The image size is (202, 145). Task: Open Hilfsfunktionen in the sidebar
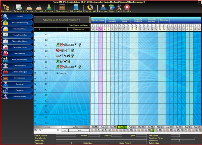pyautogui.click(x=17, y=96)
